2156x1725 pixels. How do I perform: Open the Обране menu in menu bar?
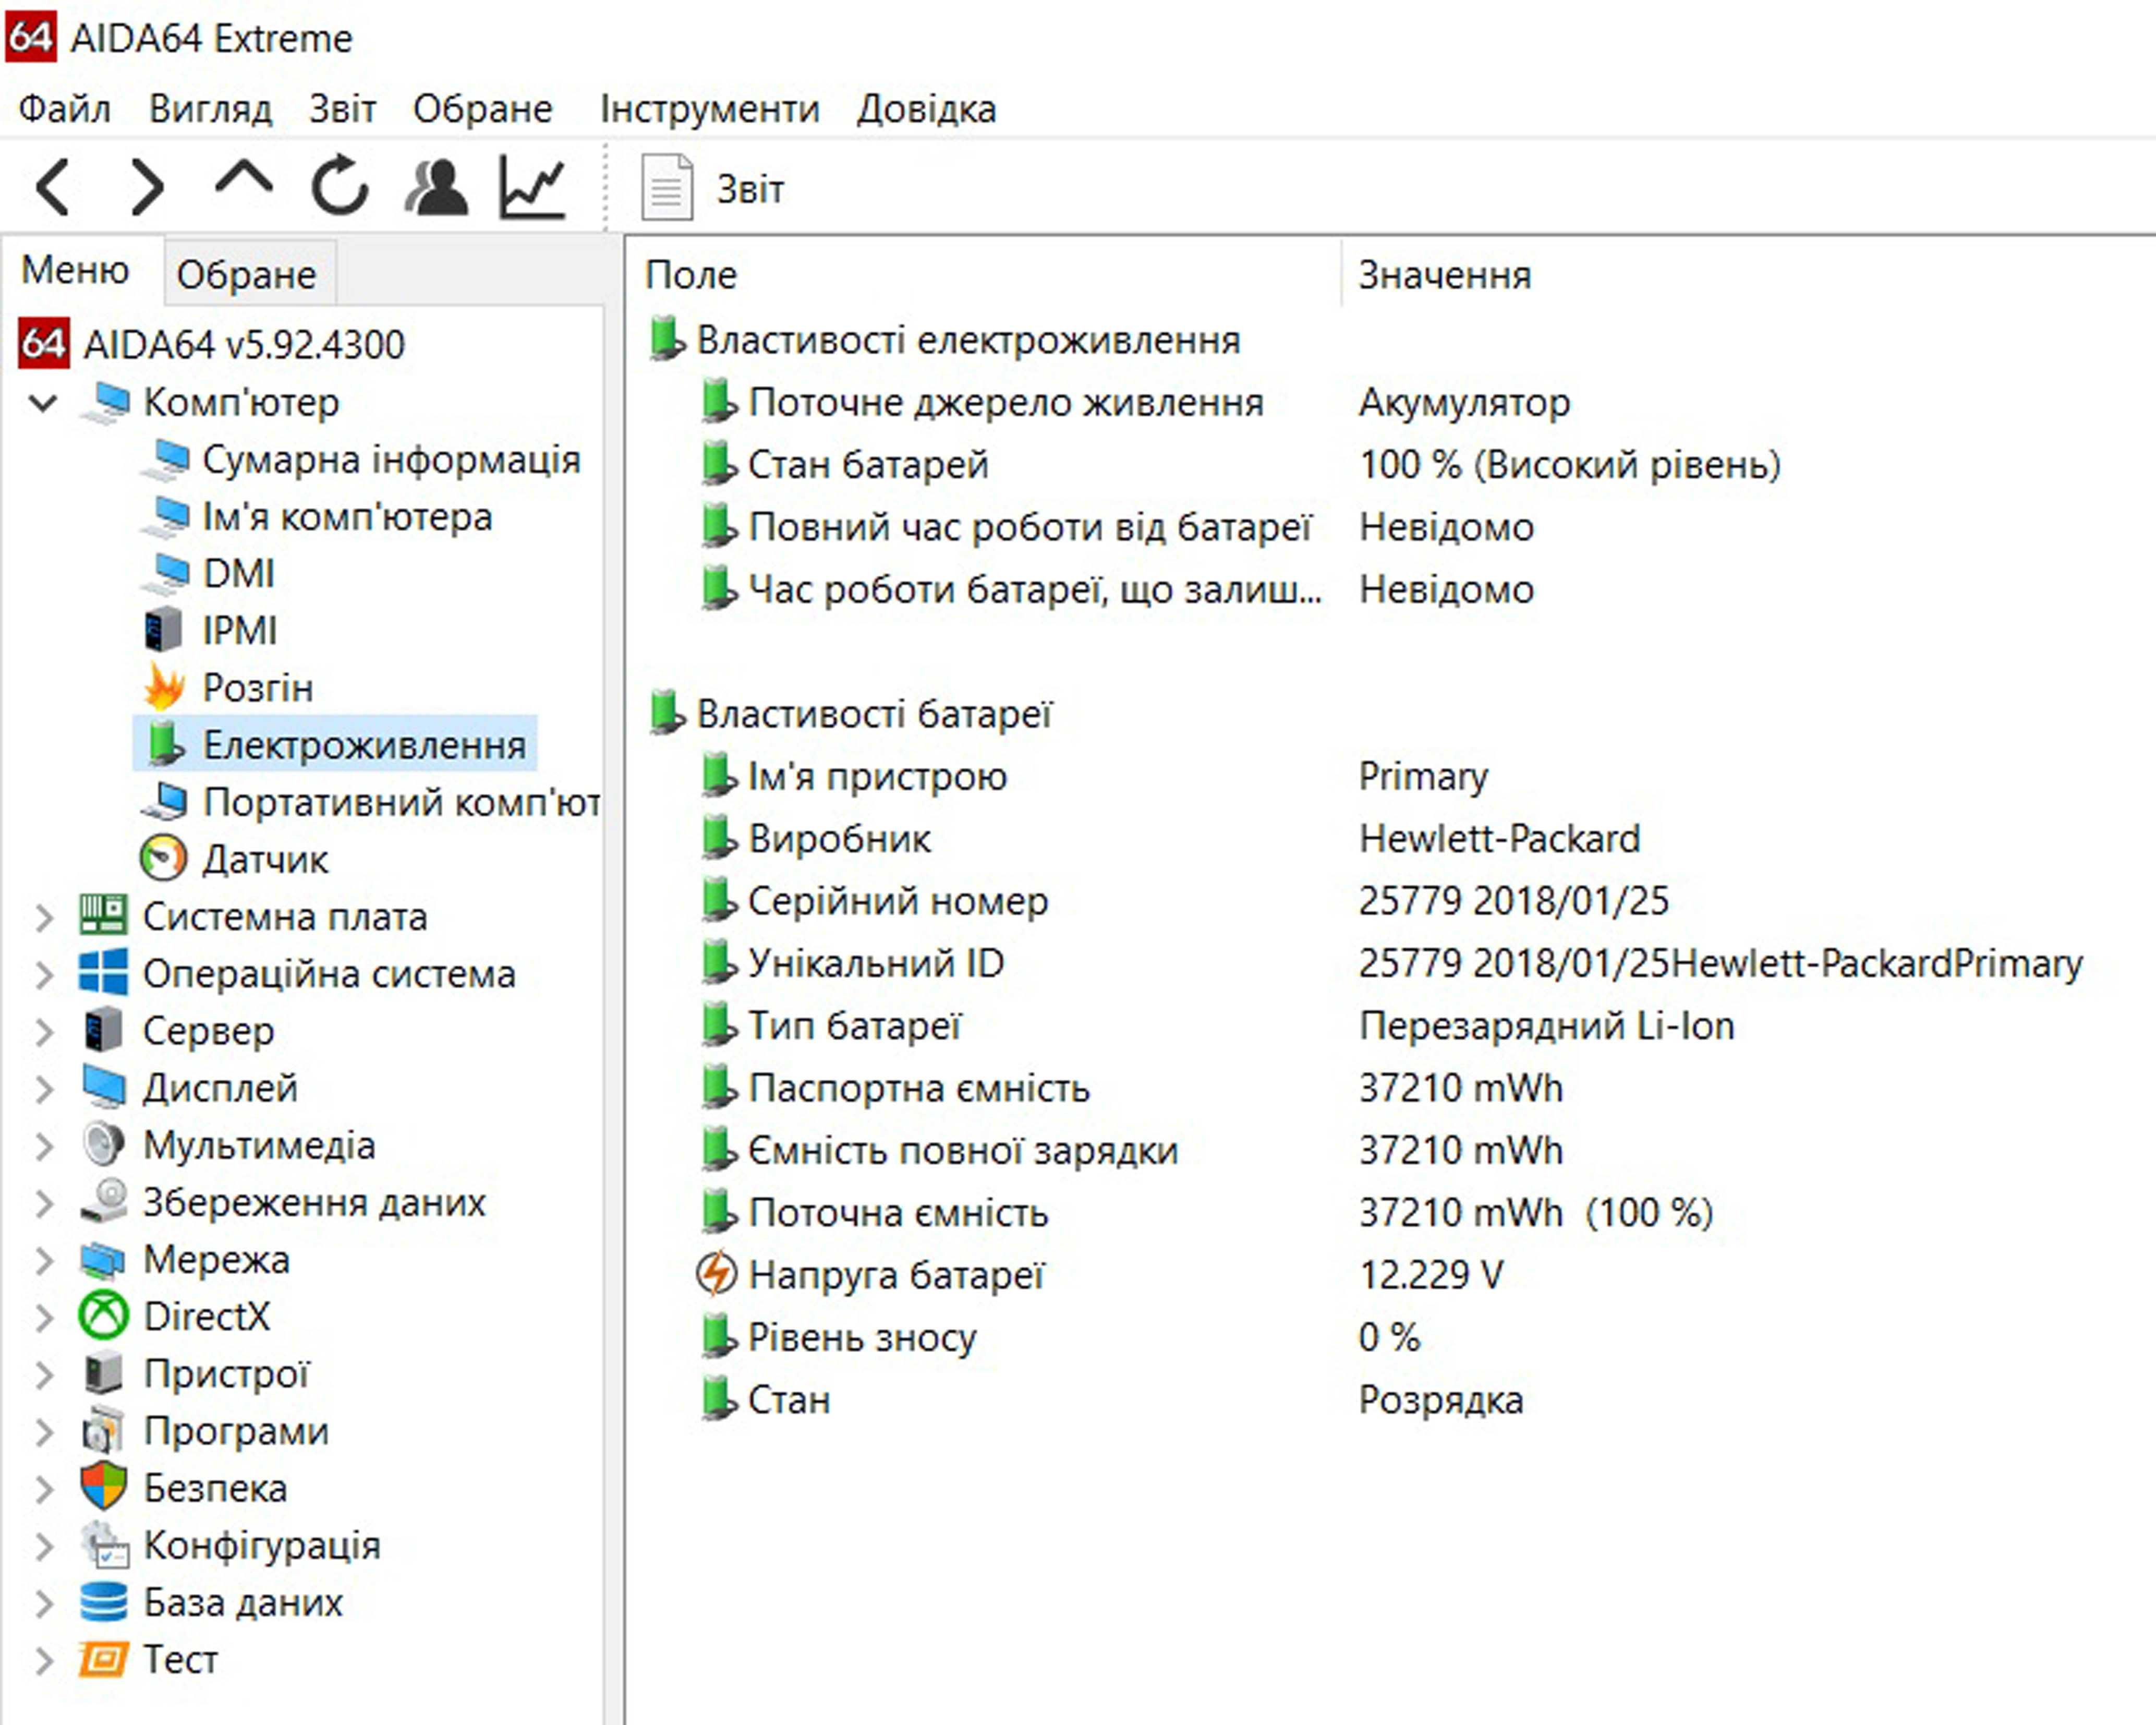click(x=482, y=108)
